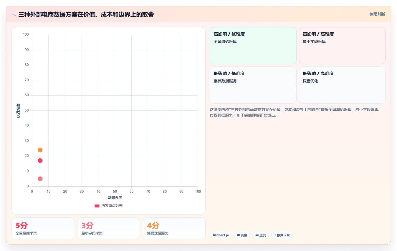The width and height of the screenshot is (397, 251).
Task: Open the 3分 最小字段采集 score card
Action: click(x=108, y=228)
